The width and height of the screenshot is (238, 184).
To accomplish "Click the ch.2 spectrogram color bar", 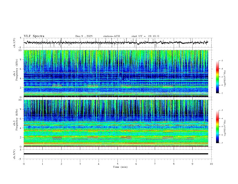I will (217, 127).
